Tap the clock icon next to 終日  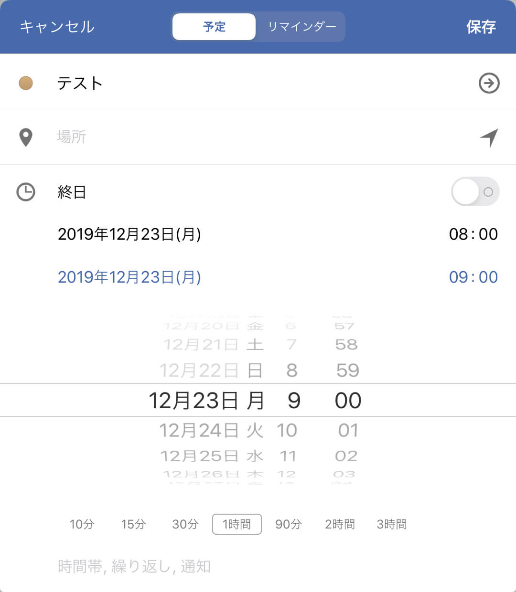pyautogui.click(x=26, y=192)
